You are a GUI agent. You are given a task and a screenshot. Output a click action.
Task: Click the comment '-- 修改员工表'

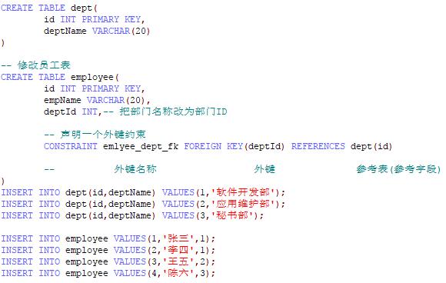(x=35, y=65)
